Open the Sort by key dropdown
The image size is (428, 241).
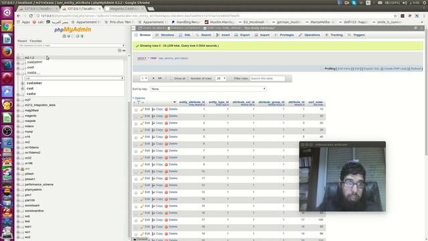208,89
